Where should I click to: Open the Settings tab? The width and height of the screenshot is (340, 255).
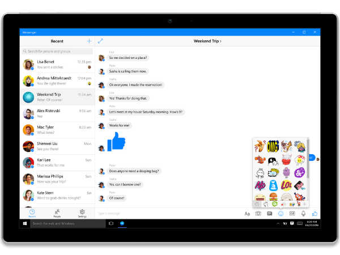click(x=82, y=213)
